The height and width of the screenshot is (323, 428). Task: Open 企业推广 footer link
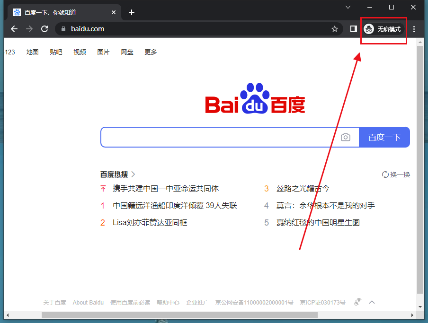point(197,303)
